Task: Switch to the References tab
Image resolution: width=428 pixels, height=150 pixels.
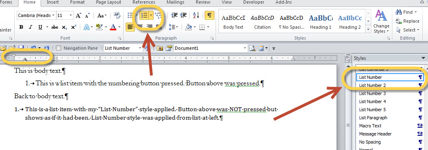Action: click(x=144, y=2)
